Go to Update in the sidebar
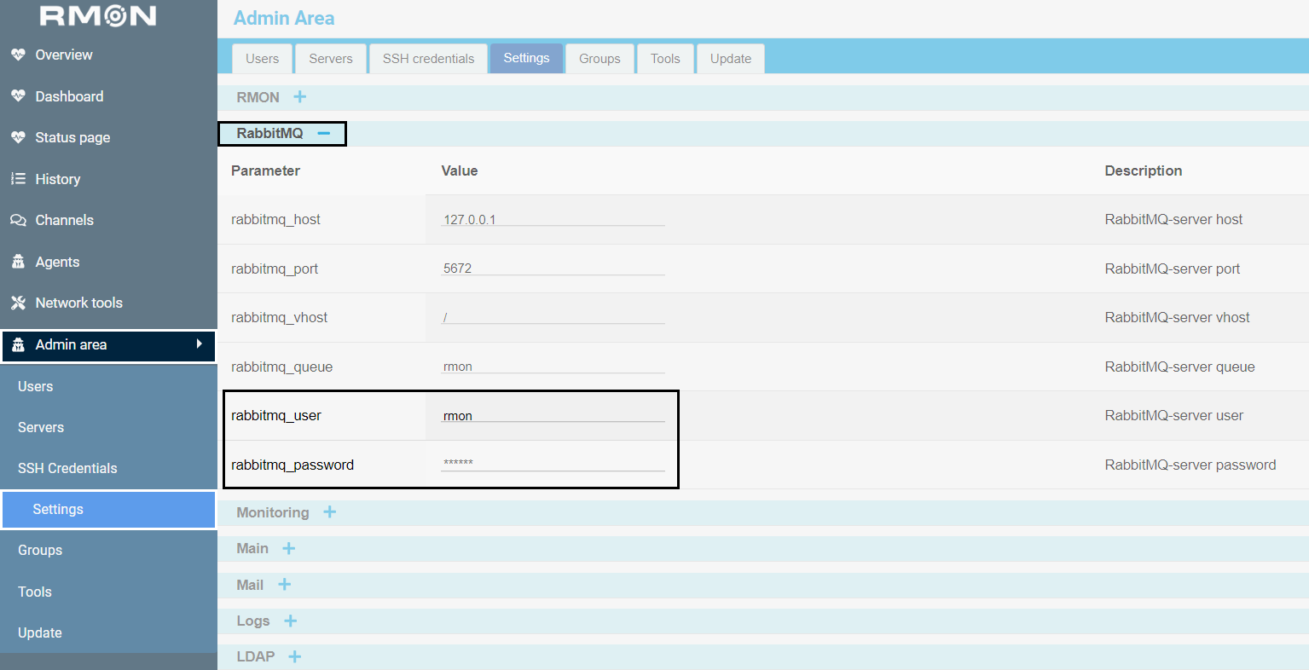Screen dimensions: 1309x670 click(40, 632)
